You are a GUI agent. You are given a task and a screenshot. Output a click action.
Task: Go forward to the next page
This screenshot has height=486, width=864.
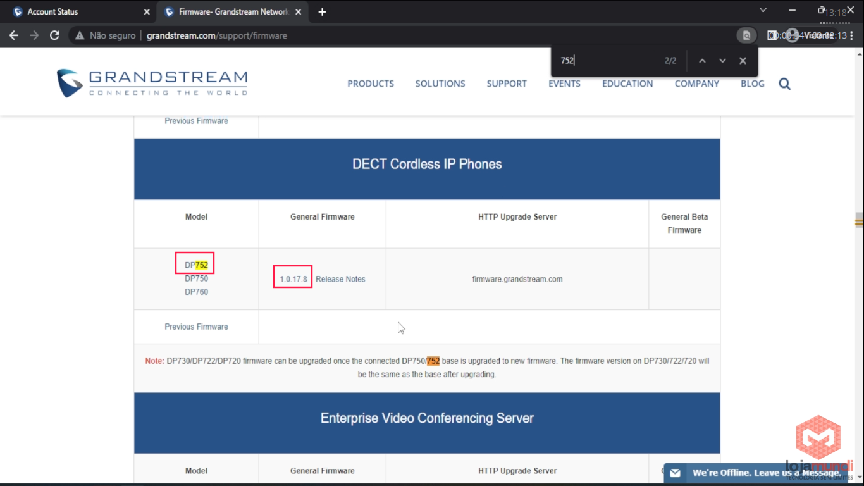(x=34, y=35)
